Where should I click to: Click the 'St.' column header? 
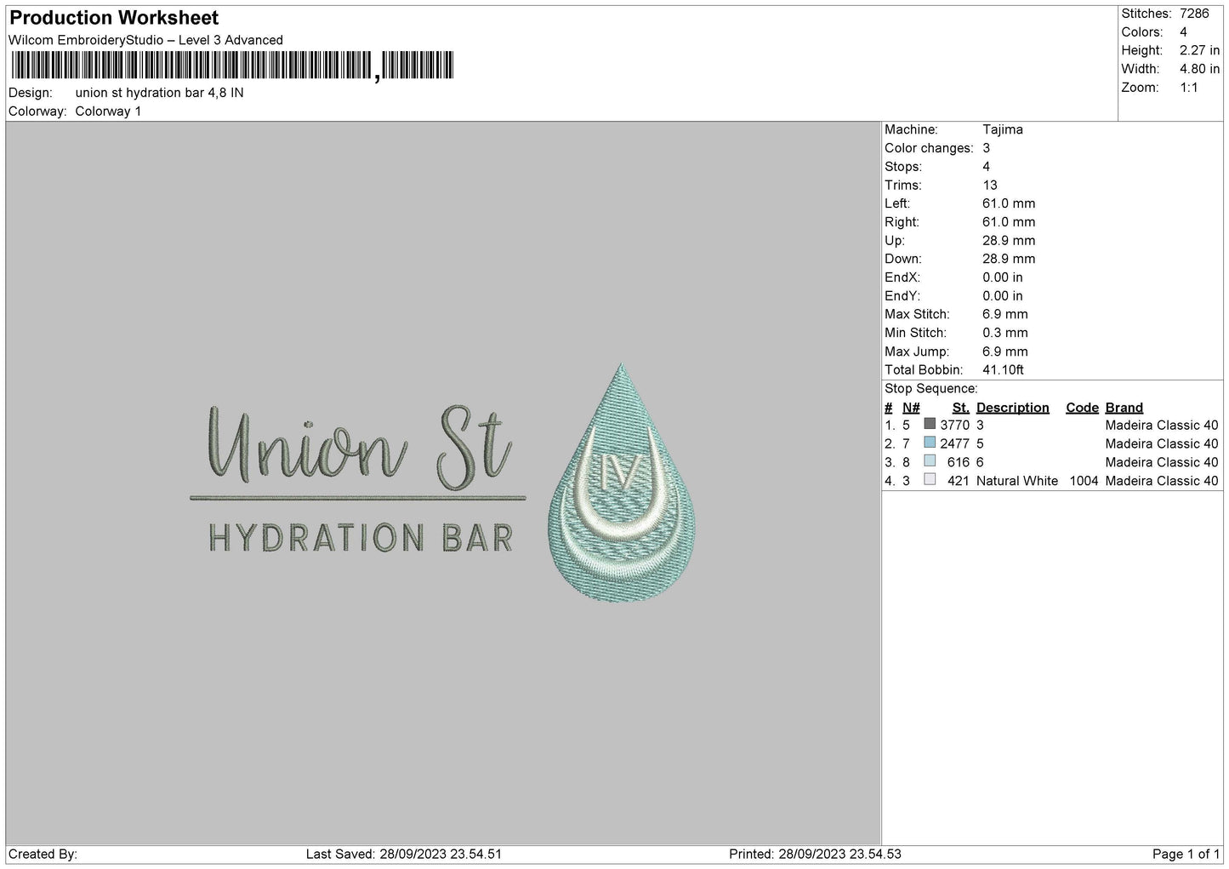coord(961,408)
